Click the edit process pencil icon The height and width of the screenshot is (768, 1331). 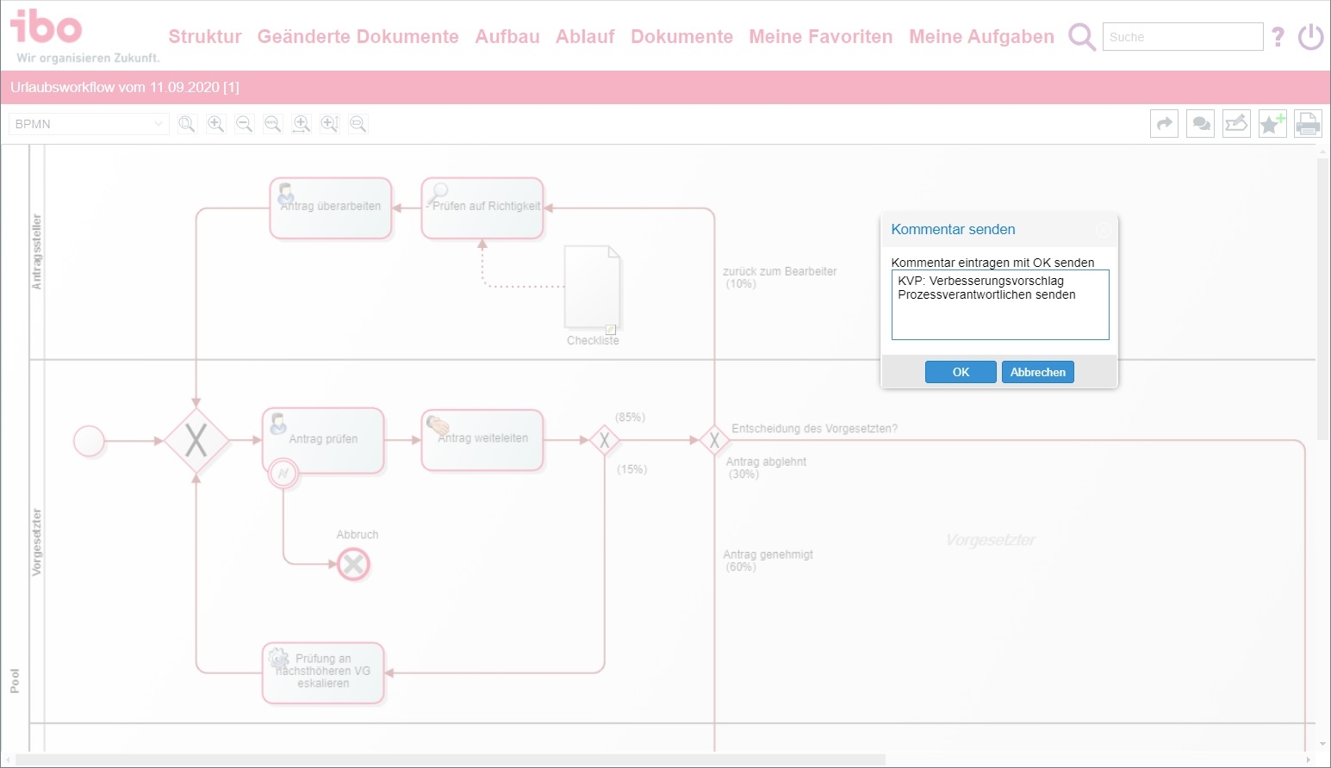1236,124
